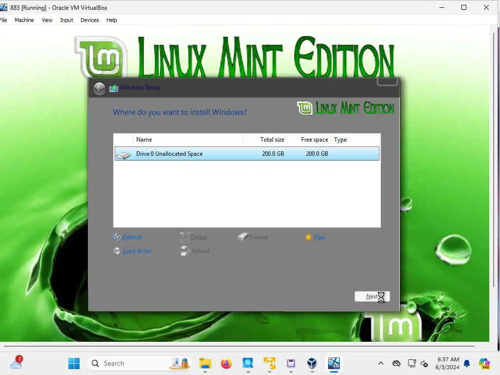Open the yellow arrows app in taskbar
Screen dimensions: 500x375
269,363
